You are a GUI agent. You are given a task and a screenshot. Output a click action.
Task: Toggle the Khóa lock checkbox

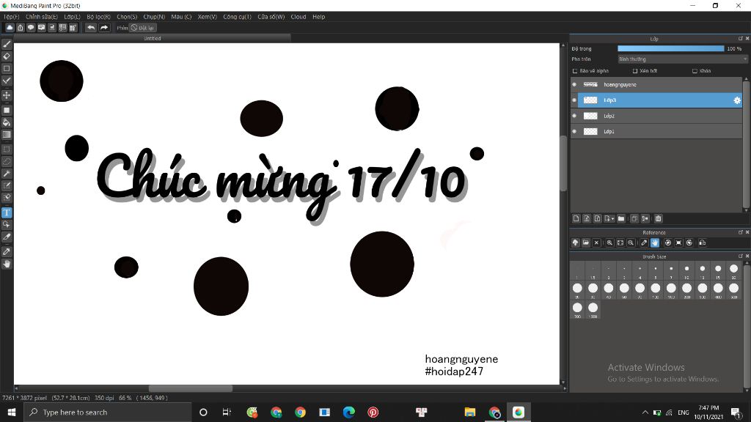click(695, 71)
